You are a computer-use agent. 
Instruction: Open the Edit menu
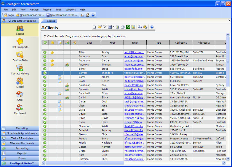(14, 10)
